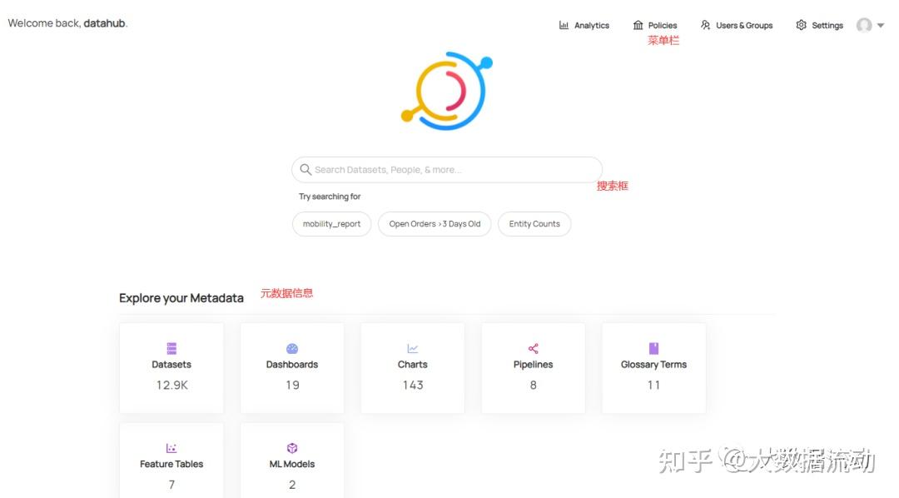Image resolution: width=899 pixels, height=498 pixels.
Task: Click the 19 dashboards count
Action: [x=292, y=385]
